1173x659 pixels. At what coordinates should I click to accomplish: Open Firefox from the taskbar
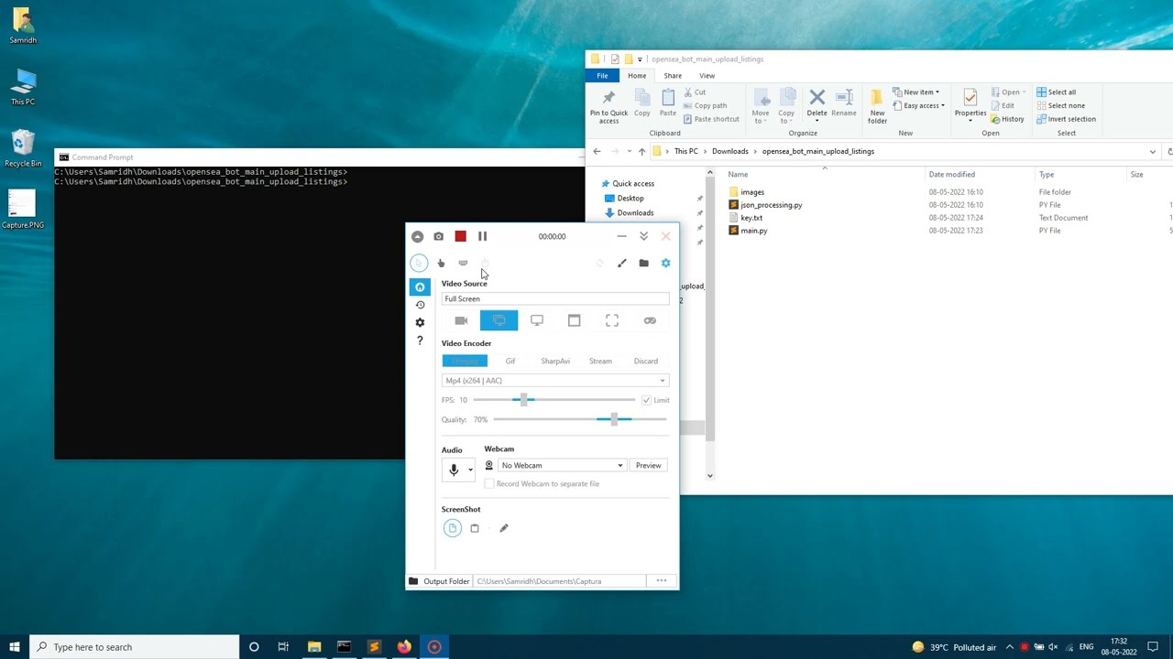[404, 647]
